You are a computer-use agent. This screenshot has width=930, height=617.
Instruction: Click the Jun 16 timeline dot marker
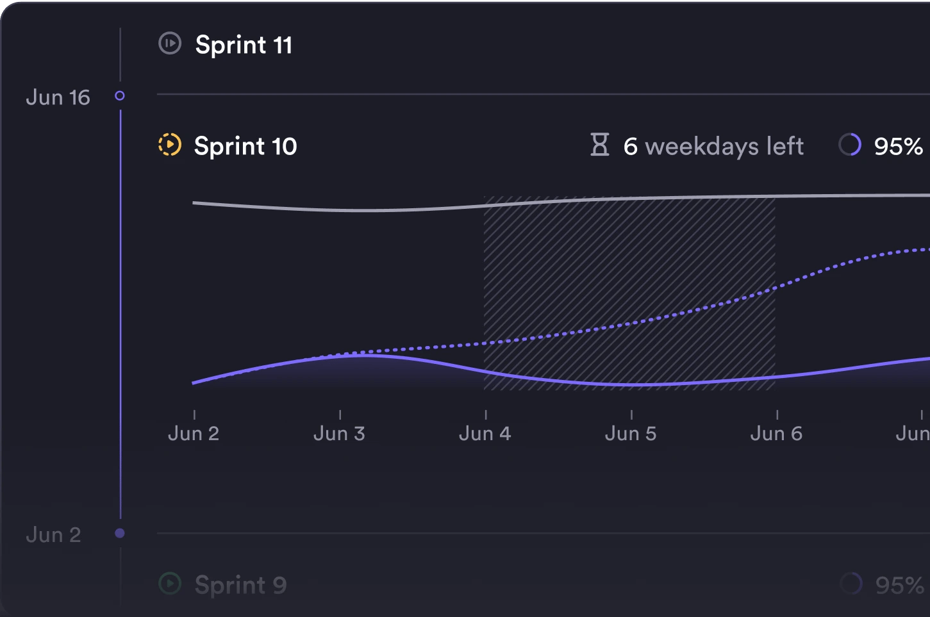coord(120,96)
